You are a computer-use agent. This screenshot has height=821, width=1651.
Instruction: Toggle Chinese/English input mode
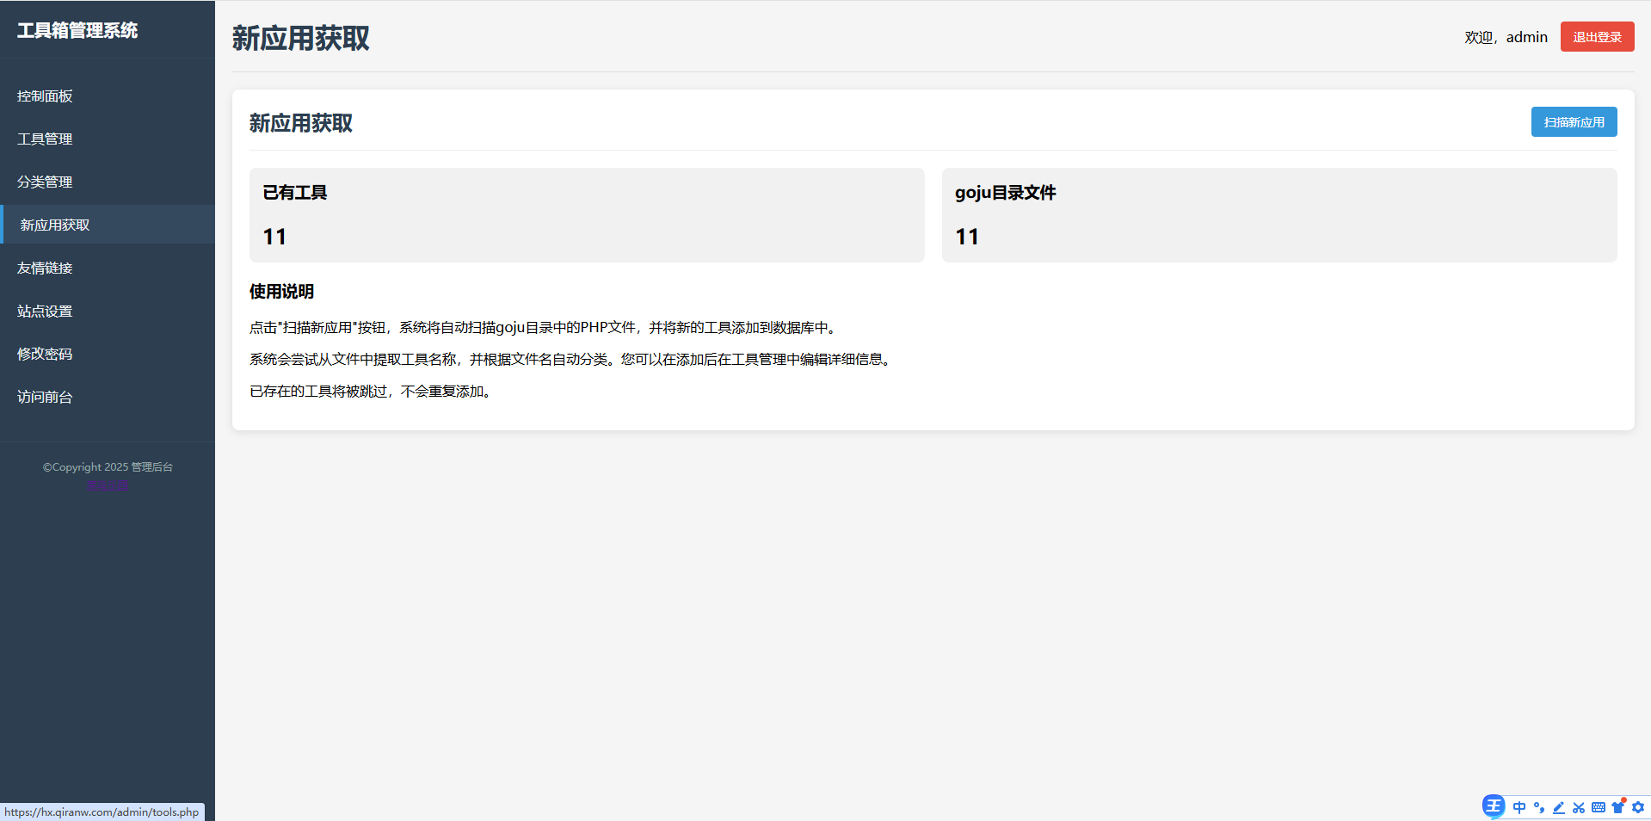click(x=1519, y=808)
